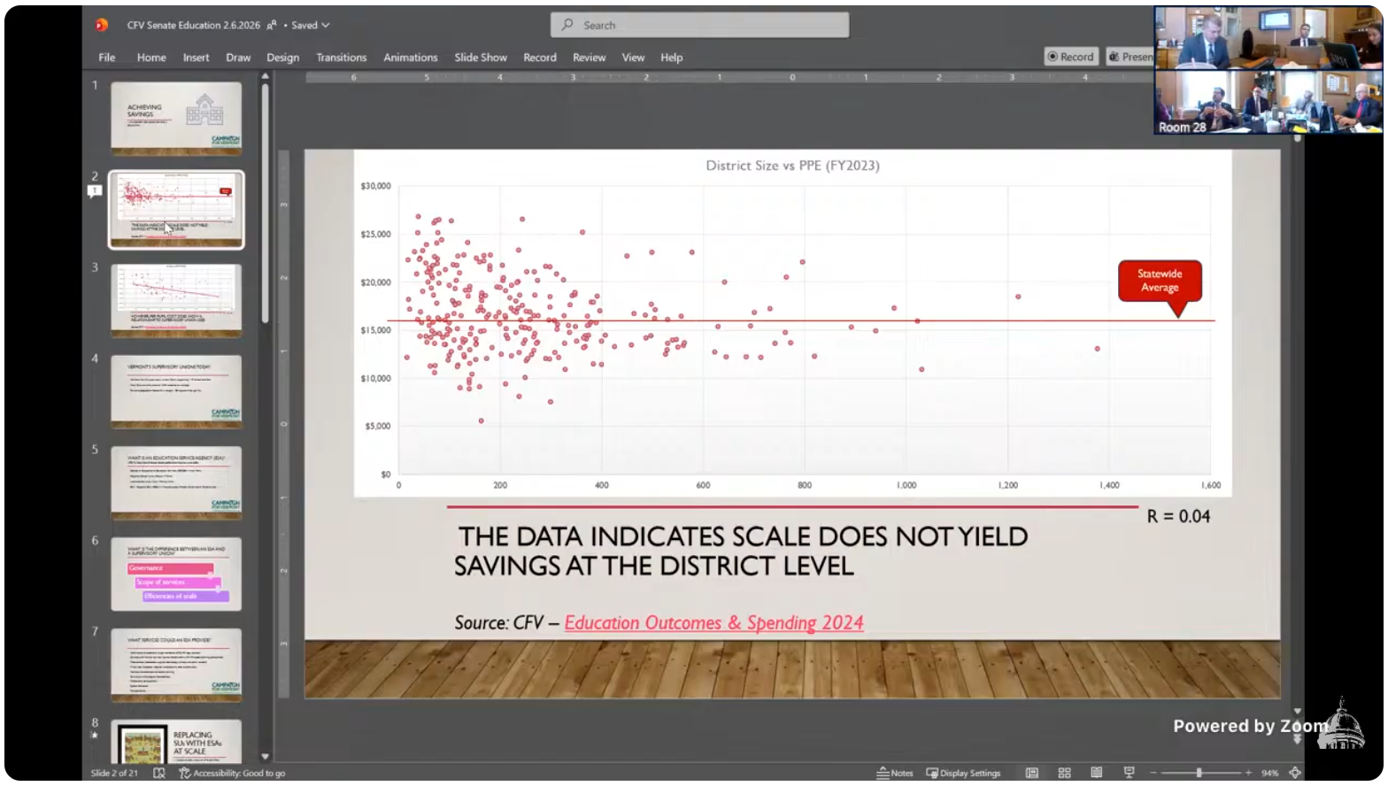This screenshot has height=786, width=1388.
Task: Switch to Reading View
Action: (1097, 773)
